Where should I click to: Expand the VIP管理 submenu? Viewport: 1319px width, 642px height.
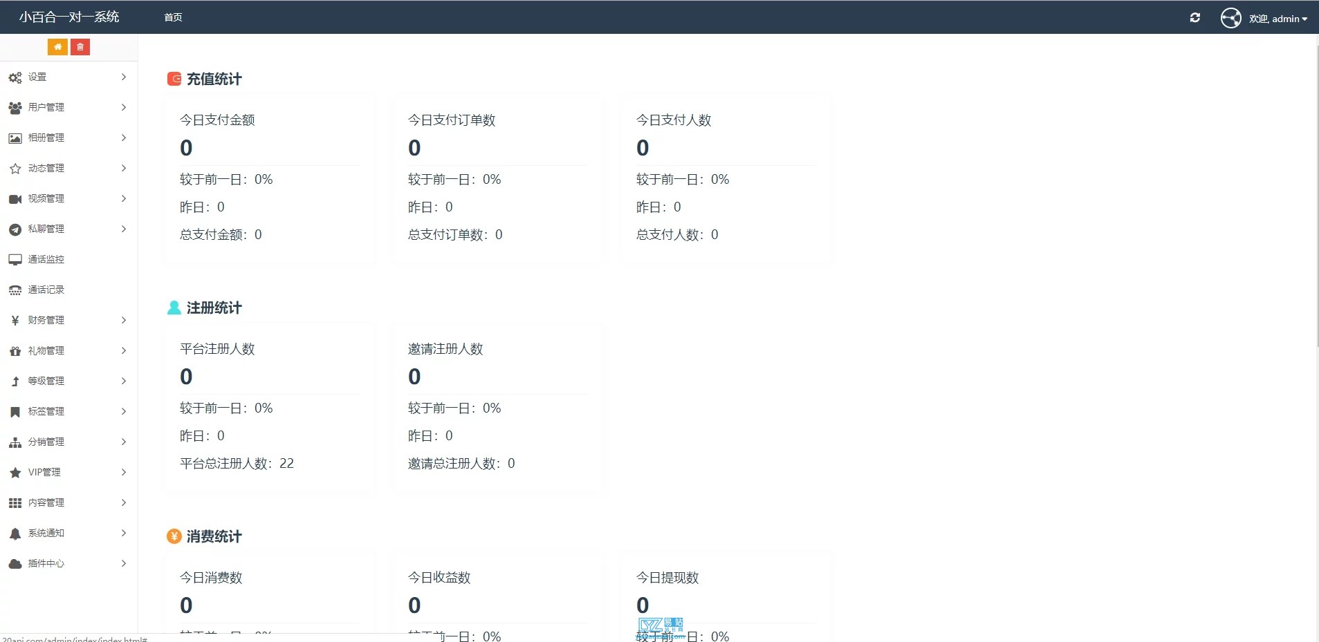point(123,472)
